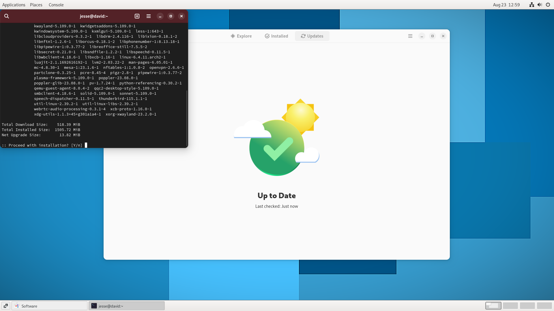Click the show desktop icon in the bottom panel
The width and height of the screenshot is (554, 311).
point(6,306)
